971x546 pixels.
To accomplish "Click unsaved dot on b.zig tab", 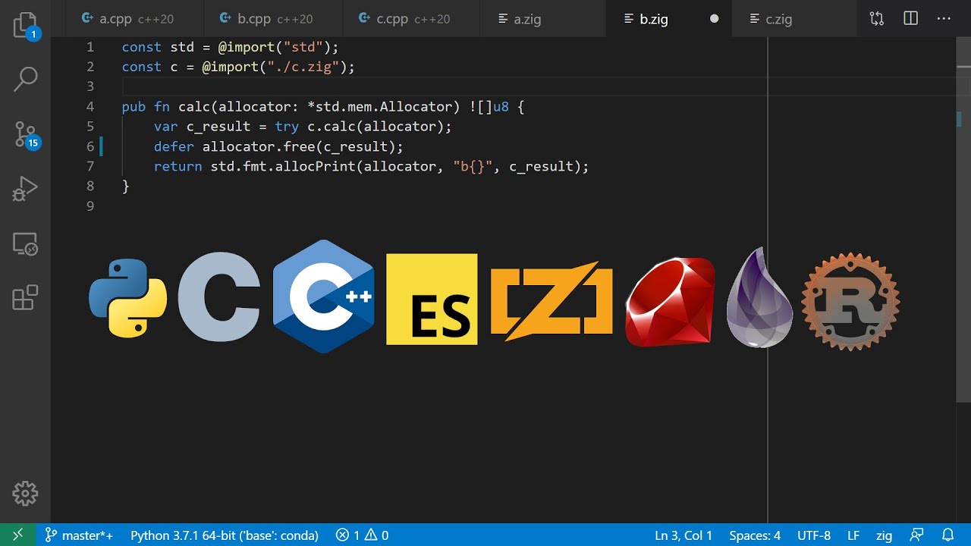I will pyautogui.click(x=714, y=19).
